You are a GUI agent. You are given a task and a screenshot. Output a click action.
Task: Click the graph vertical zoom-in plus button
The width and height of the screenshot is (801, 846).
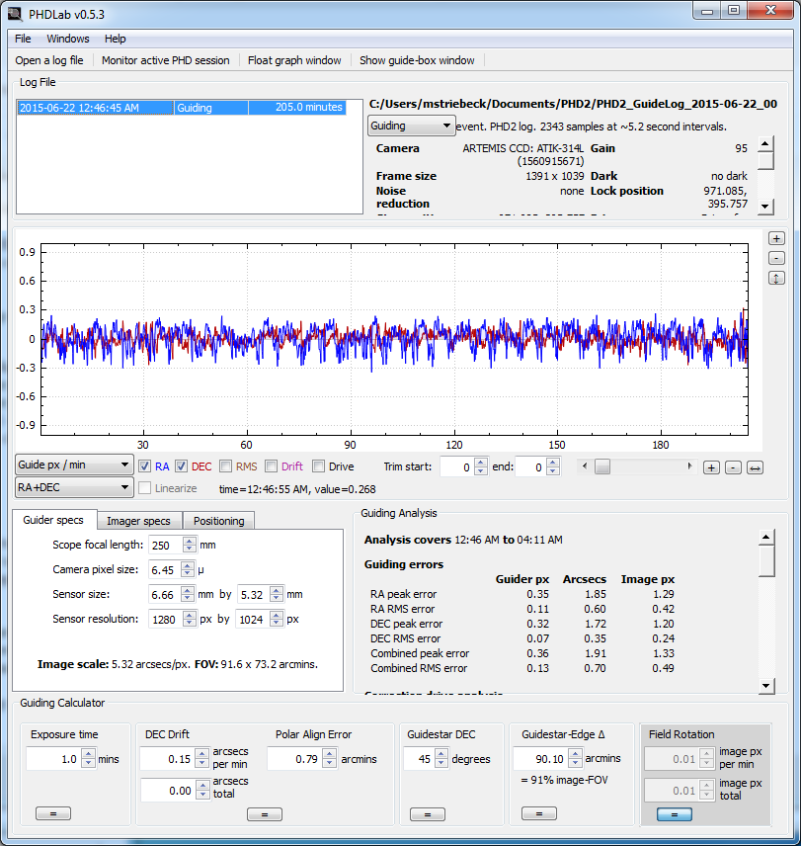pos(776,238)
